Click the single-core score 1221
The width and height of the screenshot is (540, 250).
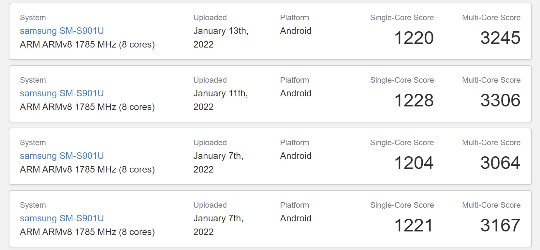(x=414, y=225)
